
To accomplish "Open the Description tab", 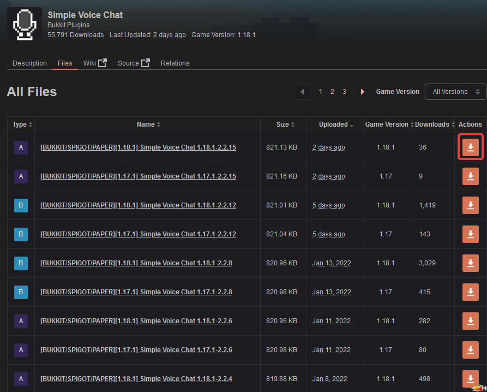I will click(x=29, y=63).
